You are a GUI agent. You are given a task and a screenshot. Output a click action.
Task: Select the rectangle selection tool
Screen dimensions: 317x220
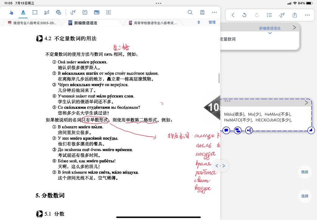click(x=35, y=12)
